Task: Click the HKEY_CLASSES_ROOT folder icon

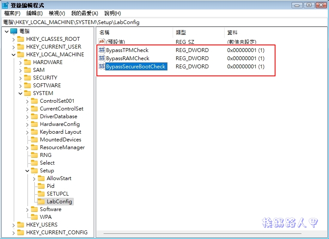Action: [21, 39]
